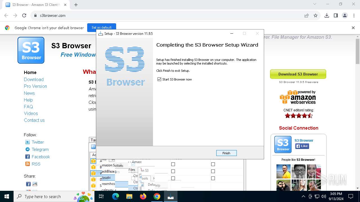Open the Download link in sidebar
The height and width of the screenshot is (202, 360).
(x=34, y=79)
